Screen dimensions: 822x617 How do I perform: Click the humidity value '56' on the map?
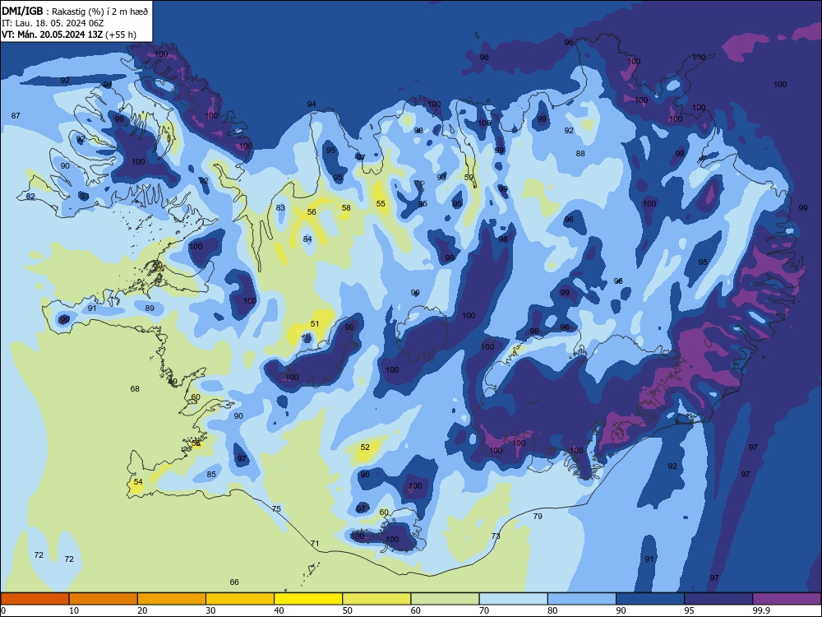click(312, 212)
